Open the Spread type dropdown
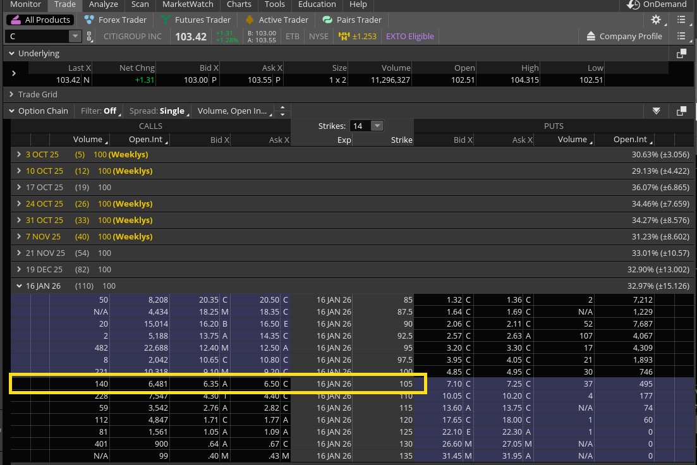 pos(157,111)
